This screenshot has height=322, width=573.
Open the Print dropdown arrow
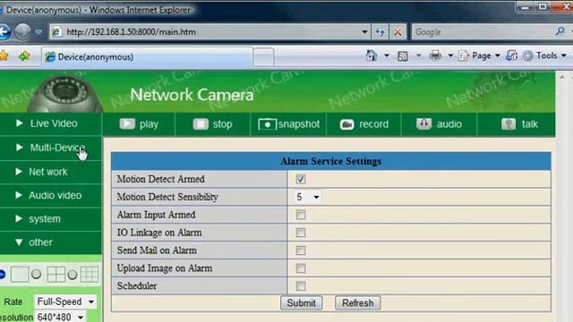[450, 55]
